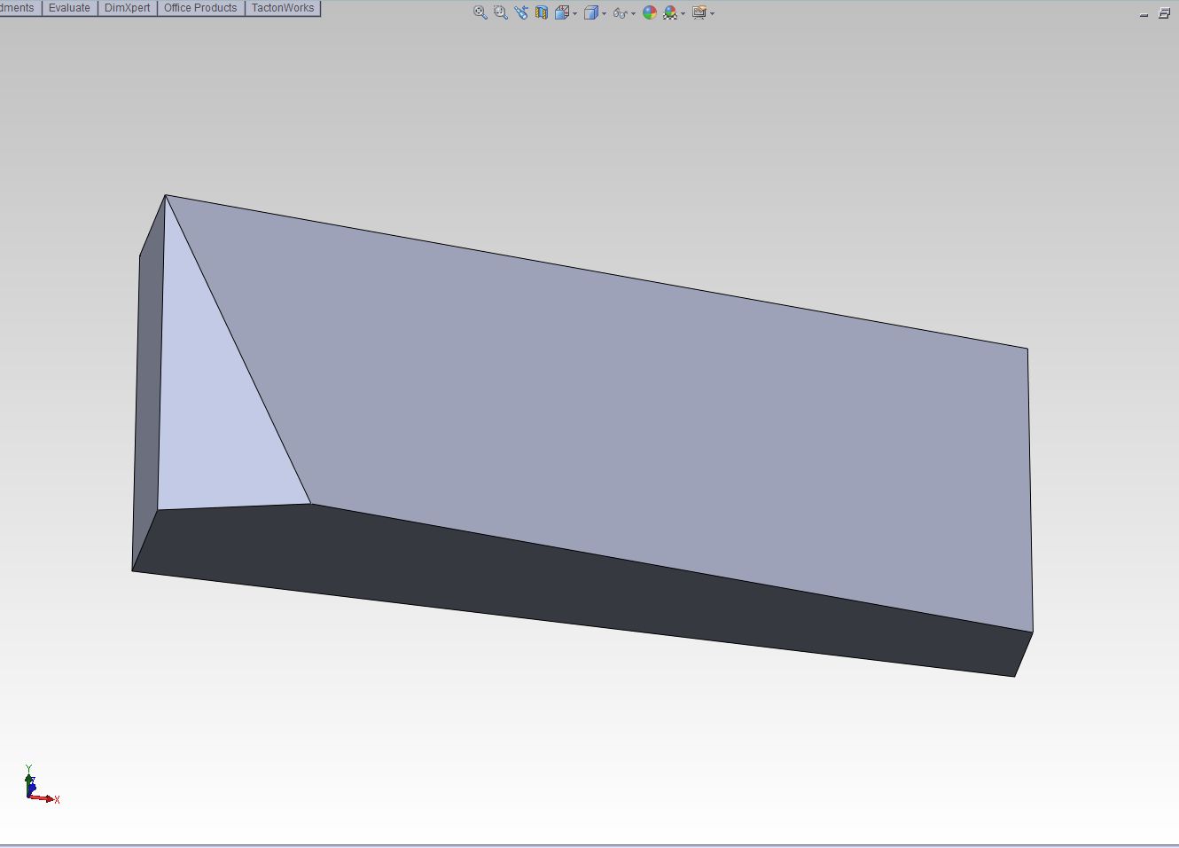This screenshot has height=848, width=1179.
Task: Go to the TactonWorks tab
Action: point(282,8)
